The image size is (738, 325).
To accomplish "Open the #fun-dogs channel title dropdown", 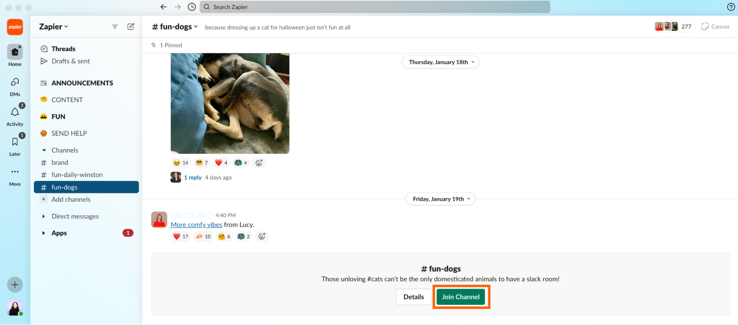I will click(x=175, y=27).
